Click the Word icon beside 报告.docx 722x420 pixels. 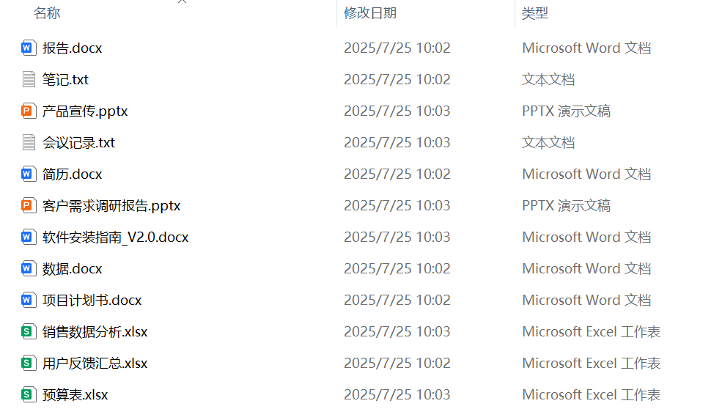[29, 48]
